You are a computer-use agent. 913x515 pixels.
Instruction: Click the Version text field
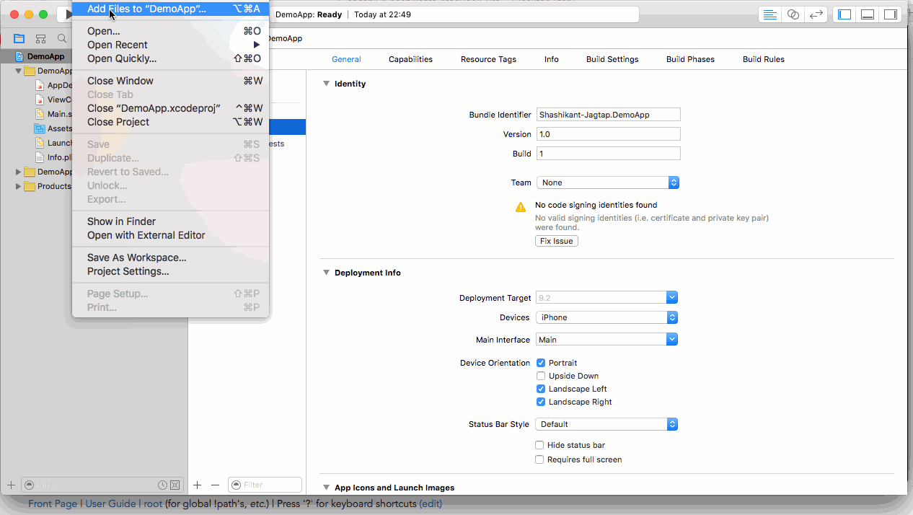[x=608, y=134]
